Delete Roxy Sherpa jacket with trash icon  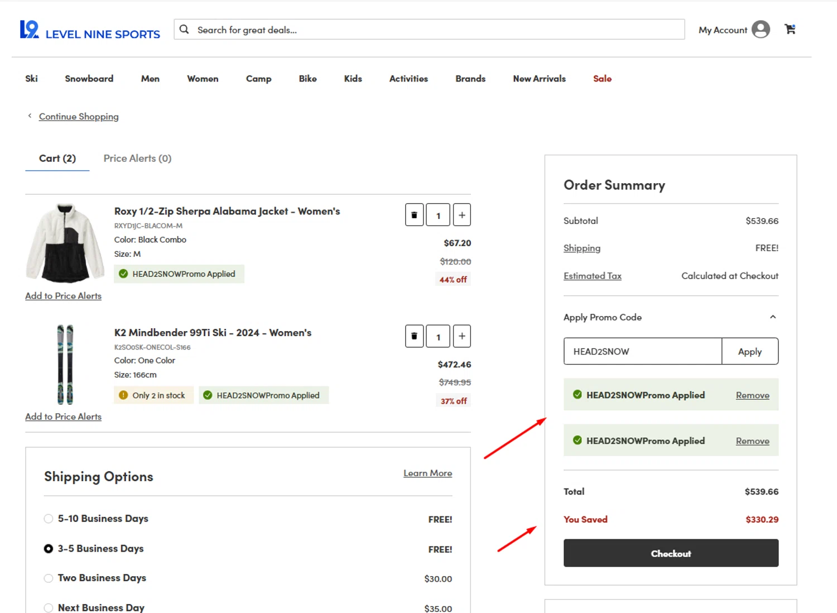pos(414,215)
